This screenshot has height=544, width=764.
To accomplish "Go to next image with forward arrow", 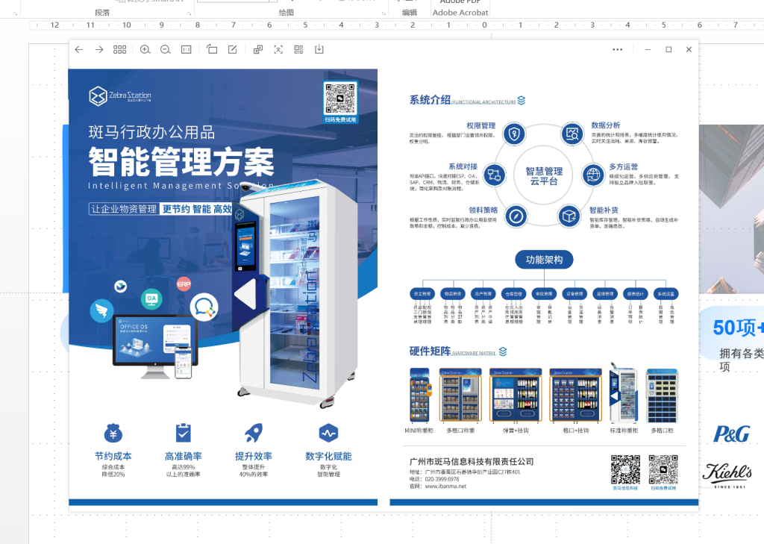I will click(x=99, y=50).
